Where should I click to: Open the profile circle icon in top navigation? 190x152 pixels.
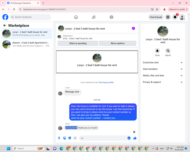point(111,17)
